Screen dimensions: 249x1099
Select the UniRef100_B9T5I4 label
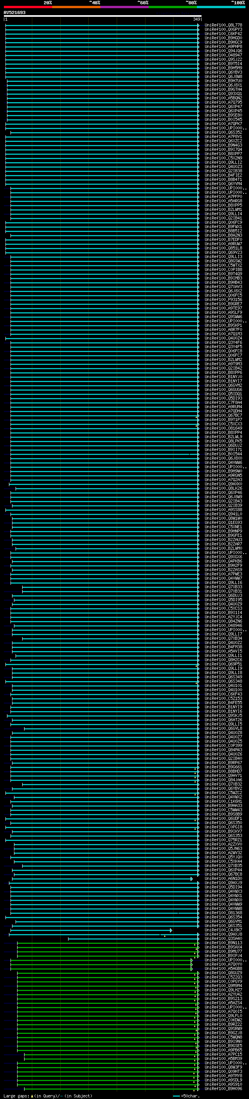pos(223,64)
